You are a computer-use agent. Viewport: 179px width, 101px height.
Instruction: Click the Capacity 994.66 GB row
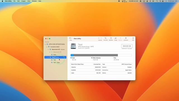pos(86,67)
